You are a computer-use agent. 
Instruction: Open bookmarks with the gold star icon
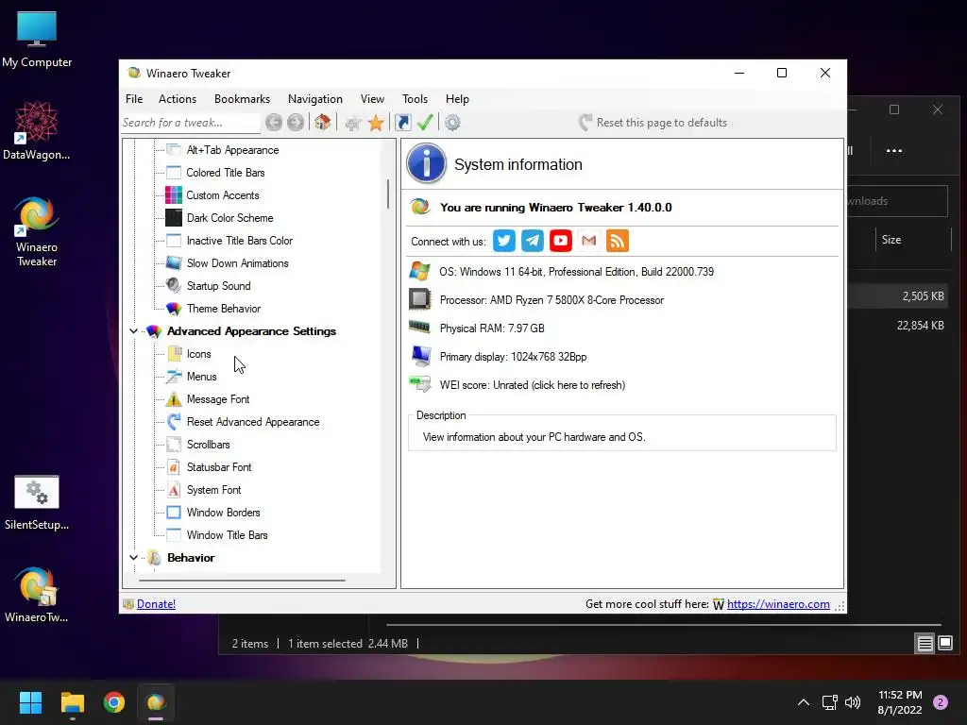point(376,123)
